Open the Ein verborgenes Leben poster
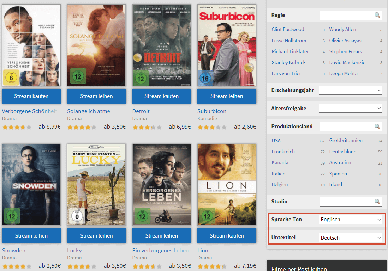This screenshot has height=271, width=388. 162,185
